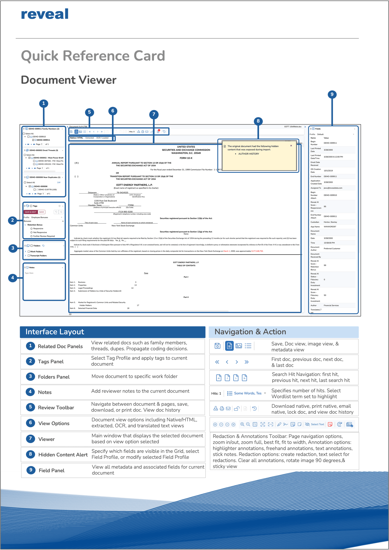The image size is (389, 550).
Task: Click field value jewy@revealdata.com
Action: point(333,188)
